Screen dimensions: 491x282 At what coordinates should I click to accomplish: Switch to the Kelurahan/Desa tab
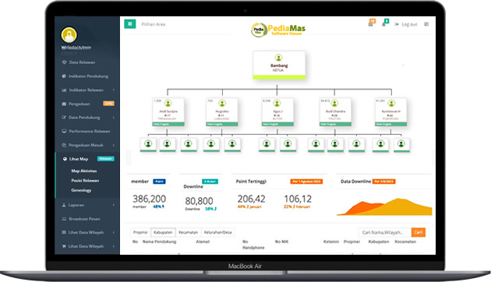tap(217, 232)
